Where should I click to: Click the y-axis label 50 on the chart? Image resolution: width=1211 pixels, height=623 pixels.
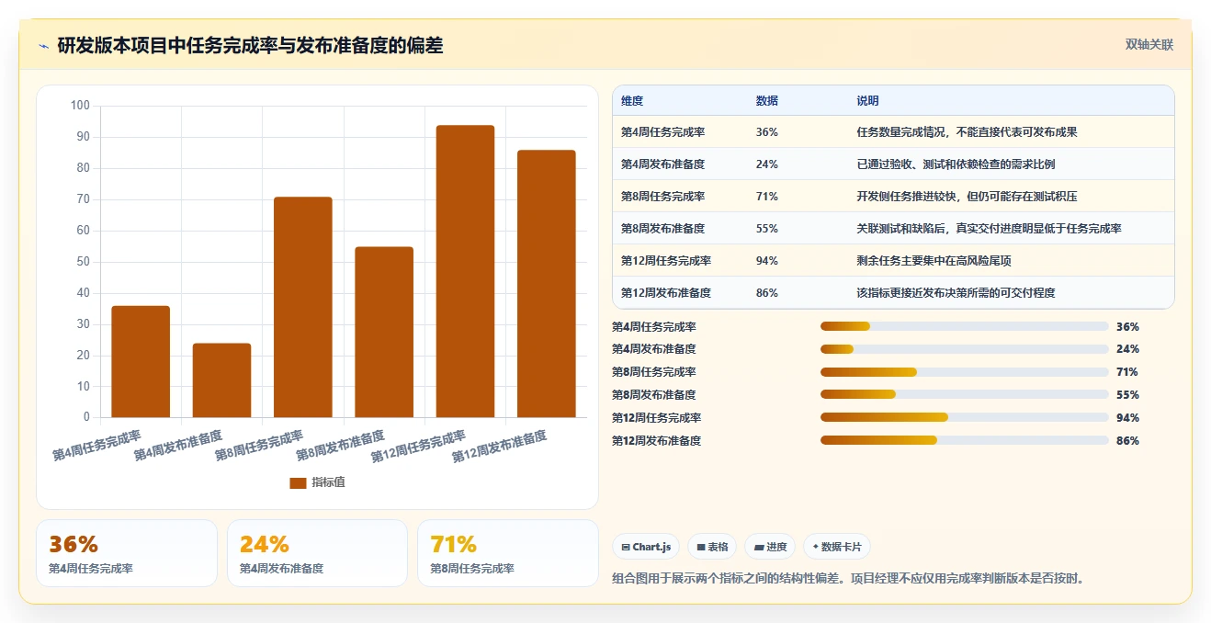coord(83,262)
